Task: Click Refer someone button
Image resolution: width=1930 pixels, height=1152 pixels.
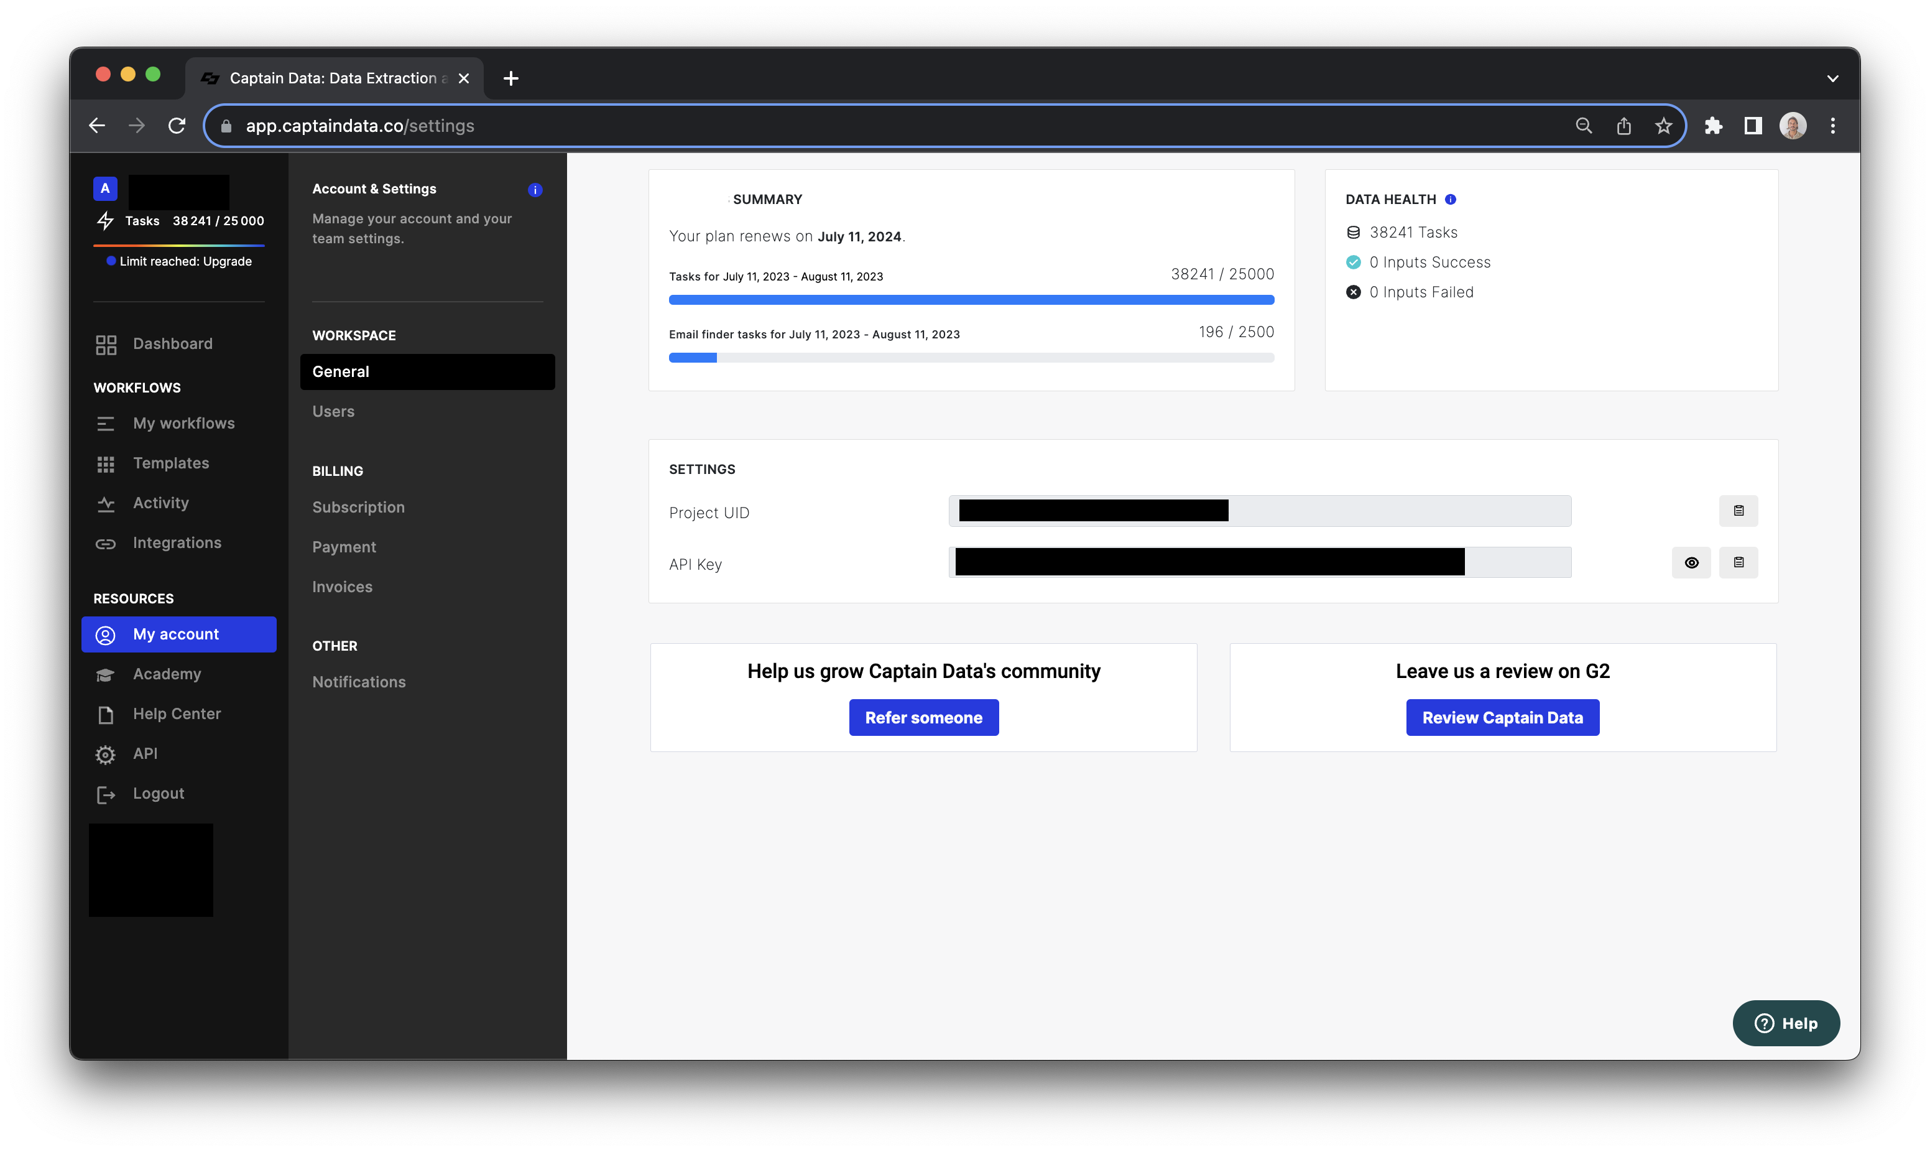Action: point(923,717)
